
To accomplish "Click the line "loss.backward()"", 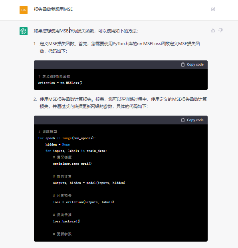I will (67, 221).
